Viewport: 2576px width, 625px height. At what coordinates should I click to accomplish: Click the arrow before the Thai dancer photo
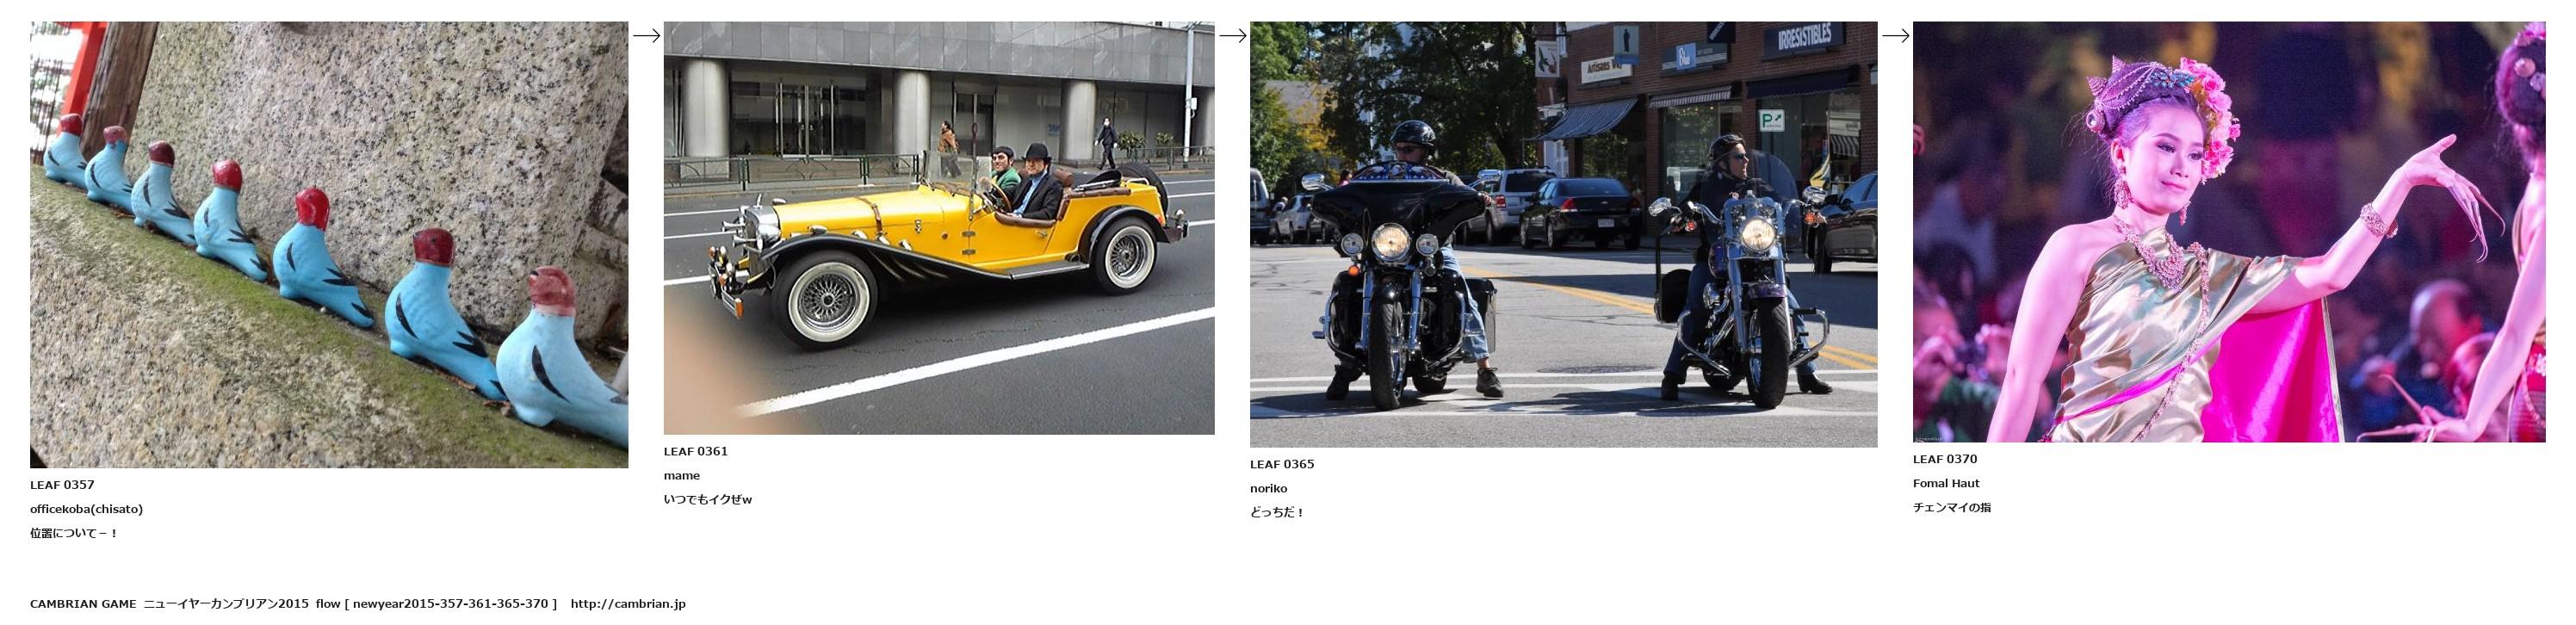pos(1895,35)
